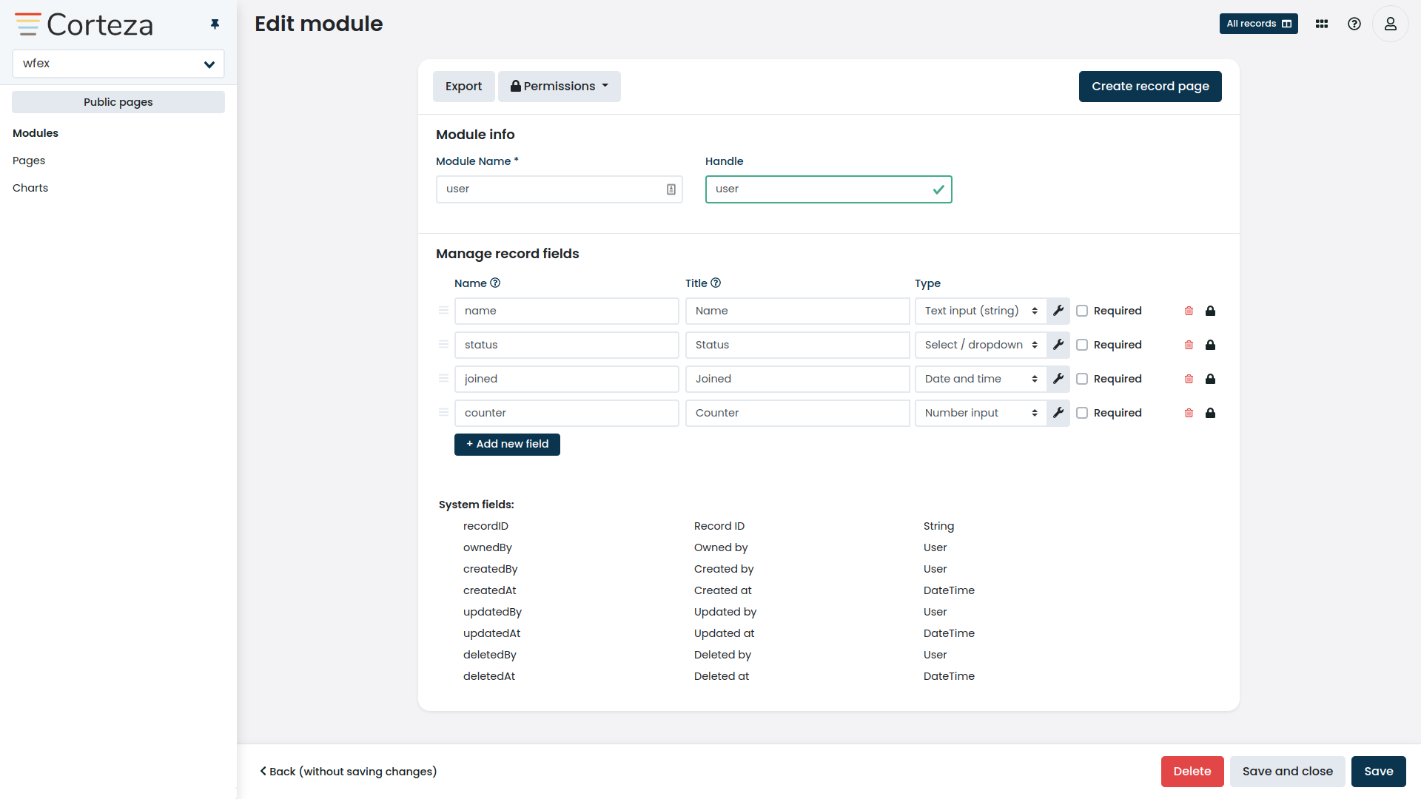Edit the 'Counter' title input
This screenshot has height=799, width=1421.
point(798,413)
